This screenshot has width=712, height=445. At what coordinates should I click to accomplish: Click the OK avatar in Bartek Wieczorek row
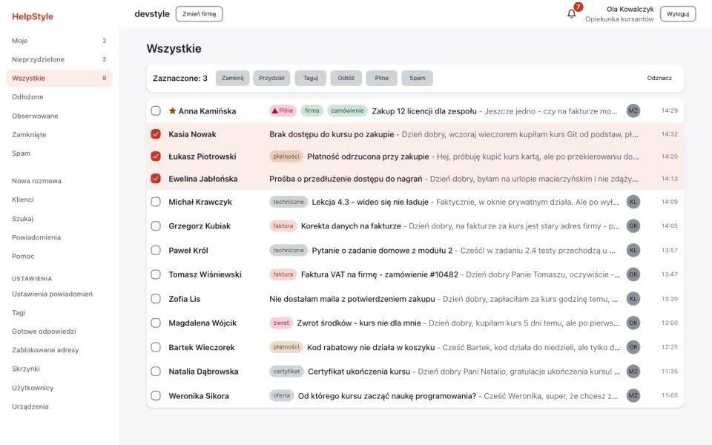[633, 347]
